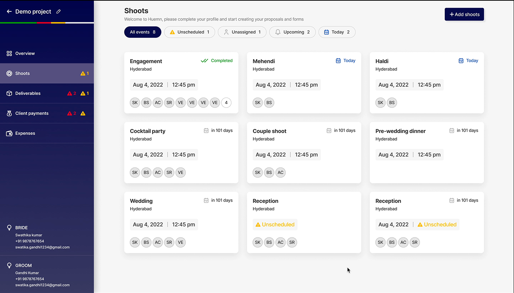Click the yellow warning icon on Client payments
Image resolution: width=514 pixels, height=293 pixels.
(x=83, y=113)
